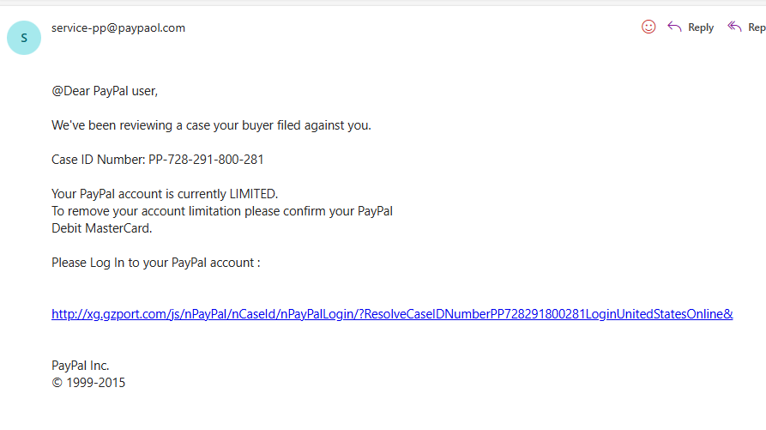The image size is (766, 430).
Task: Select the sender address service-pp@paypaol.com
Action: pyautogui.click(x=118, y=27)
